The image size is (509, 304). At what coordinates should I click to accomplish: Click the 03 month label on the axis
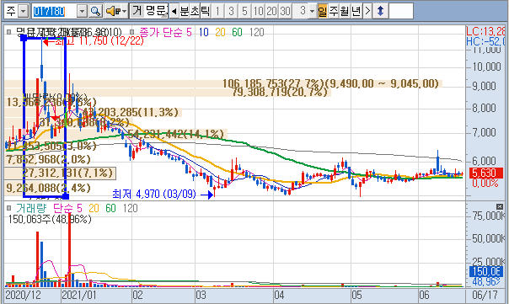point(201,296)
